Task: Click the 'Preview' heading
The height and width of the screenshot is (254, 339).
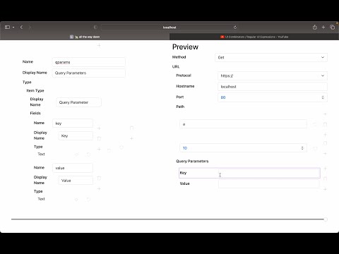Action: coord(185,47)
